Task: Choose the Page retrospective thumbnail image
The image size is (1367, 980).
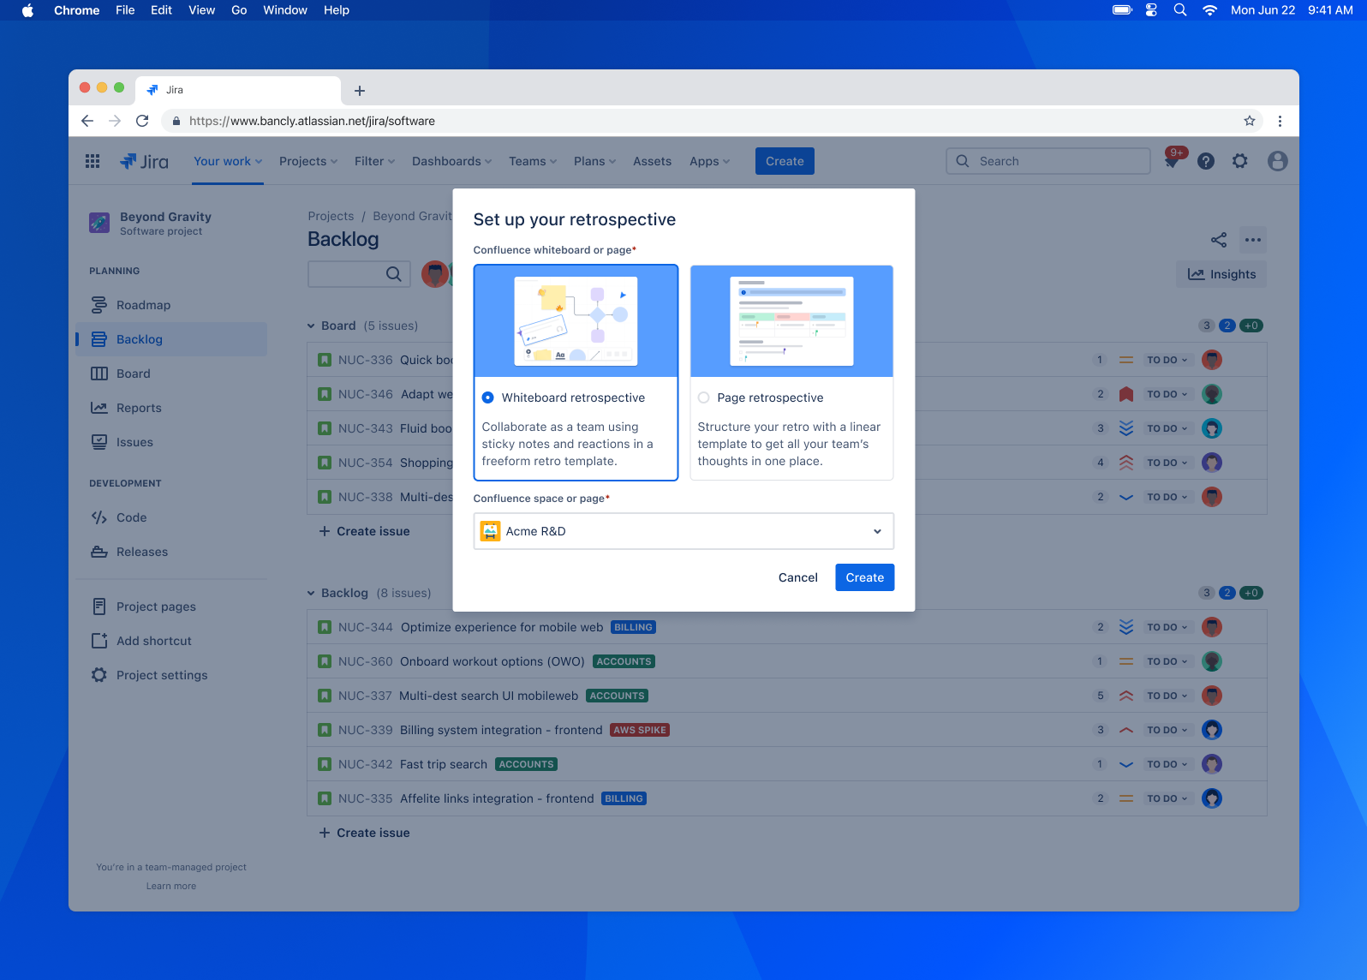Action: click(x=791, y=321)
